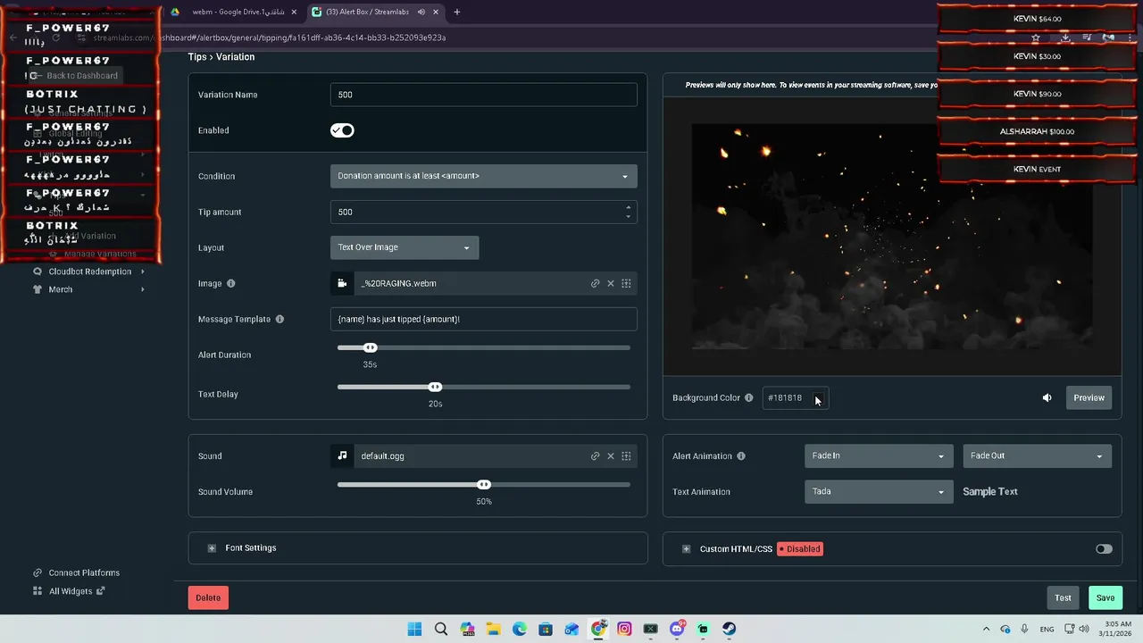Open File Explorer from the taskbar
The height and width of the screenshot is (643, 1143).
(493, 629)
